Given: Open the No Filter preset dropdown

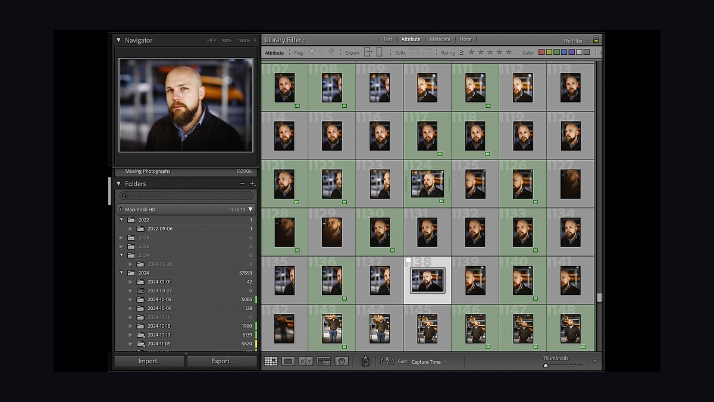Looking at the screenshot, I should click(x=575, y=40).
